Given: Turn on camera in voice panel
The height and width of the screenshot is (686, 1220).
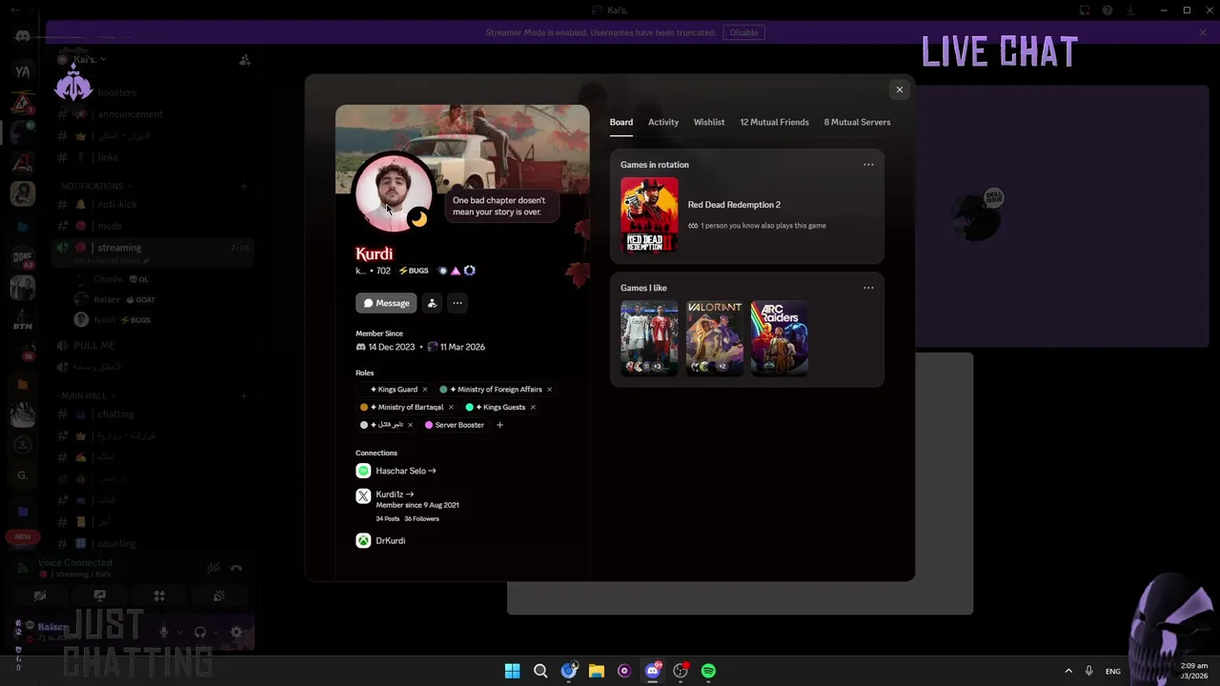Looking at the screenshot, I should (40, 596).
